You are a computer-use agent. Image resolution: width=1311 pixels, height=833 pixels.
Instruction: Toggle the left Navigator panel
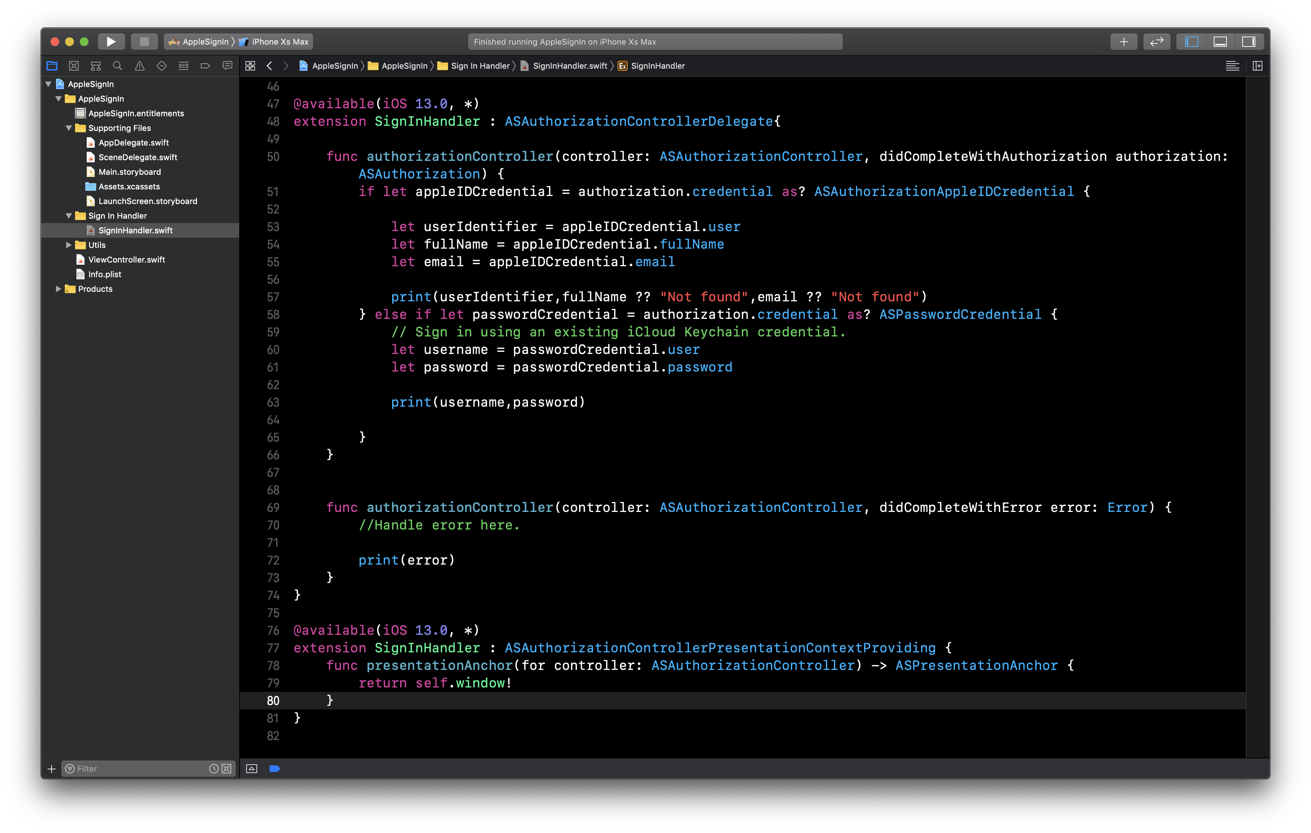tap(1192, 41)
